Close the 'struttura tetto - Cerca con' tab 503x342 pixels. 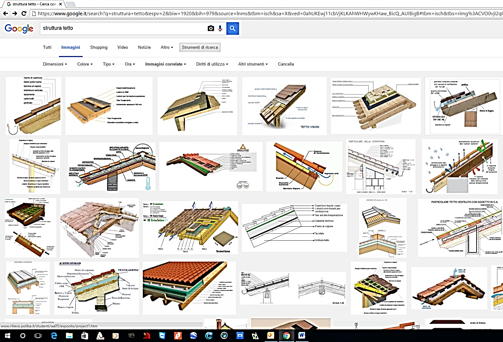pos(61,4)
